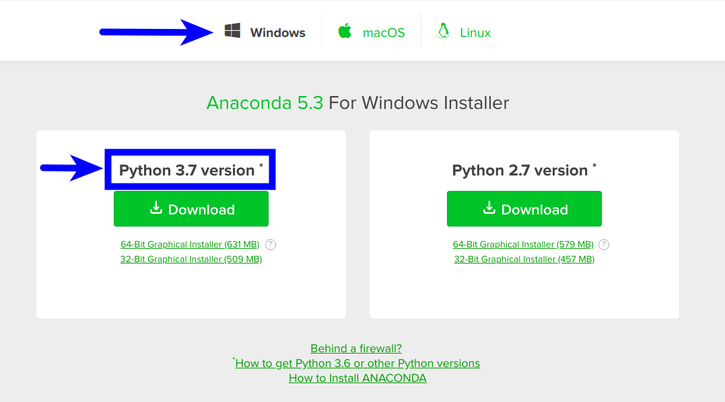Download the Python 2.7 version installer
Screen dimensions: 725x402
524,209
